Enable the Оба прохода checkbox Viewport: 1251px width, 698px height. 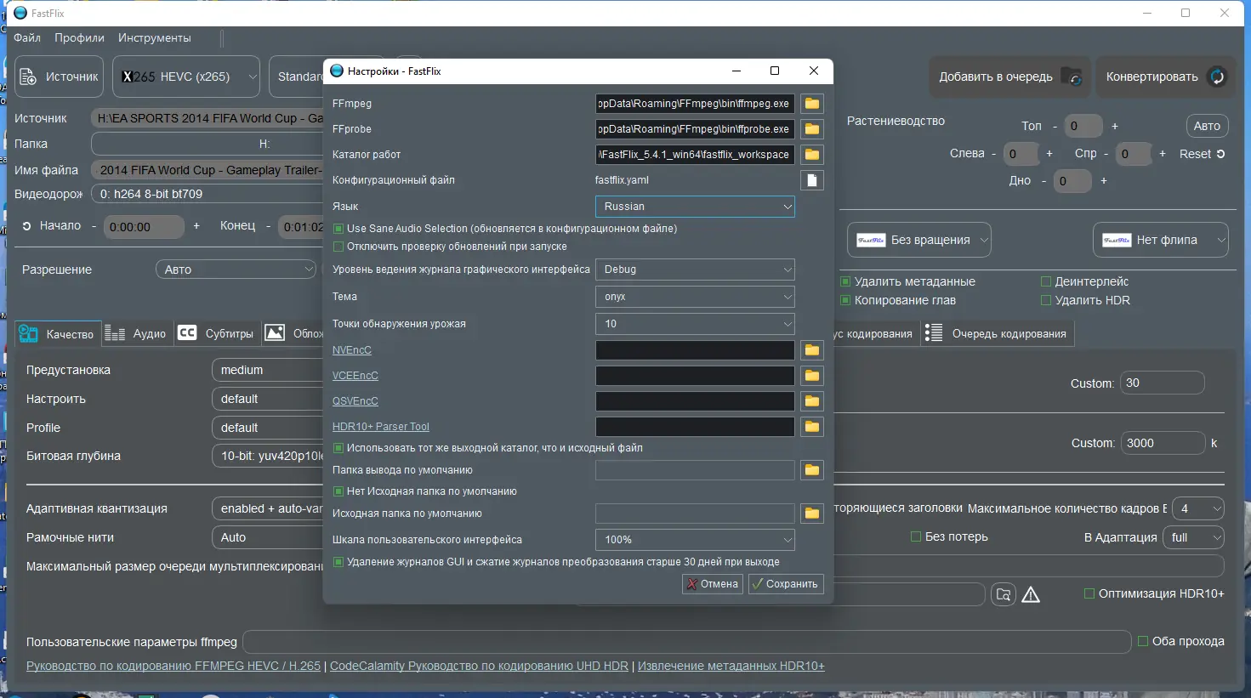pyautogui.click(x=1143, y=641)
